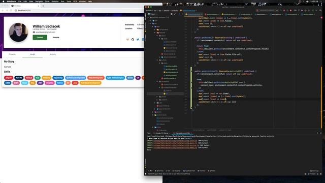Open the File menu in menu bar
The image size is (325, 183).
pyautogui.click(x=20, y=1)
